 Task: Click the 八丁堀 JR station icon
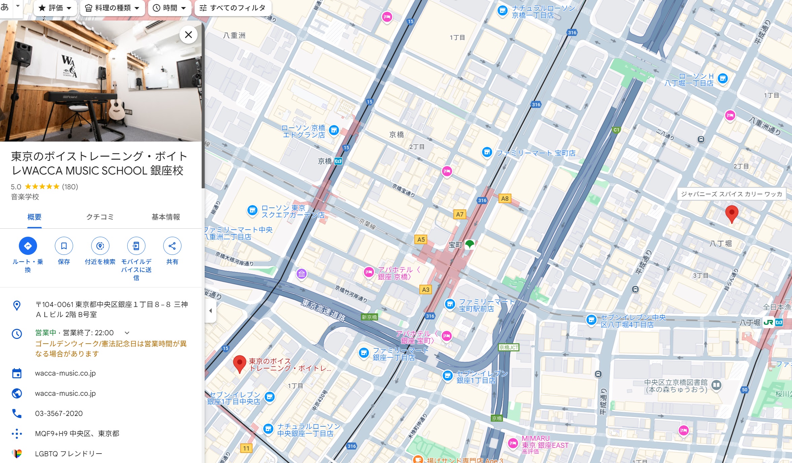(768, 322)
